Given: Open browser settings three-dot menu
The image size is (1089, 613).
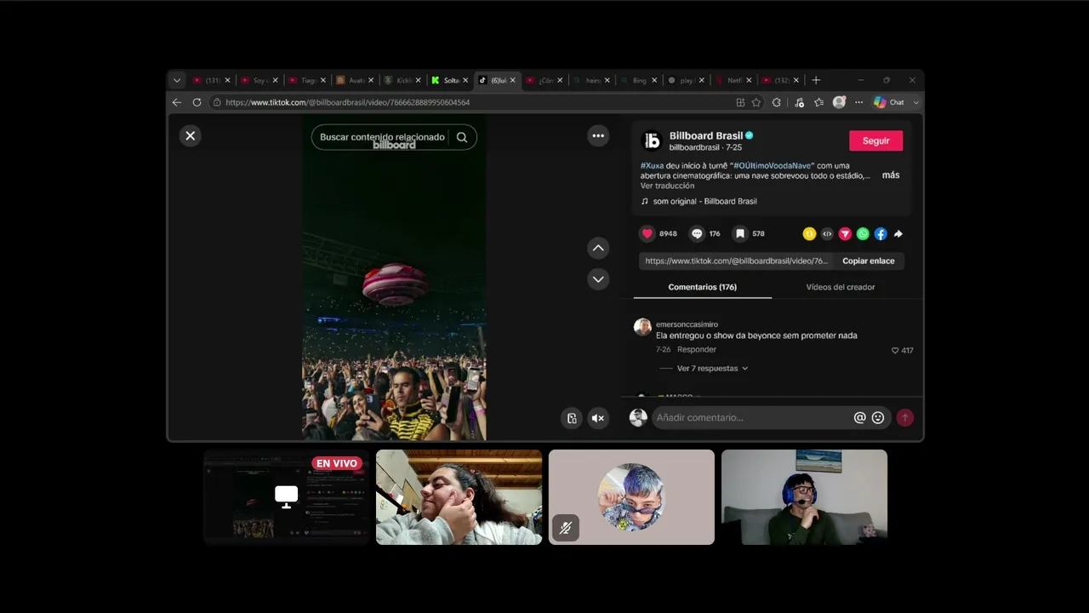Looking at the screenshot, I should [858, 102].
